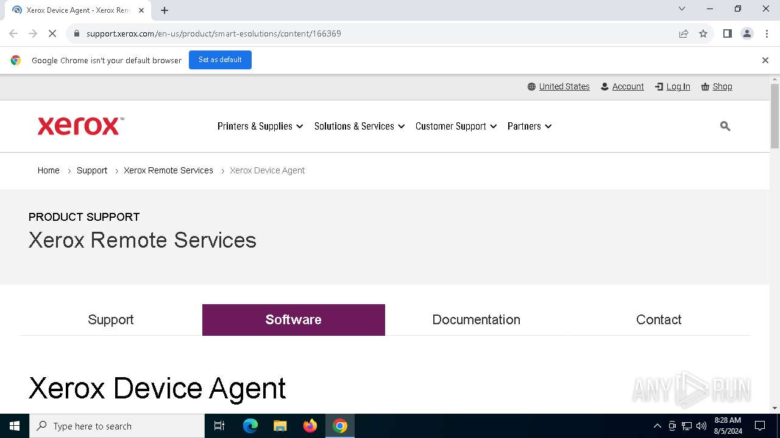This screenshot has height=438, width=780.
Task: Launch Microsoft Edge from taskbar
Action: click(250, 426)
